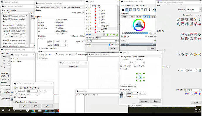Uncheck Relative move in Transform
This screenshot has width=202, height=116.
tap(15, 98)
